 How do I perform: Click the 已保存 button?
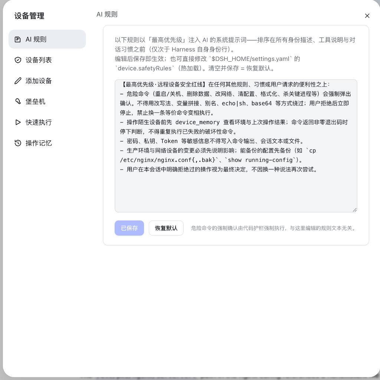[129, 228]
